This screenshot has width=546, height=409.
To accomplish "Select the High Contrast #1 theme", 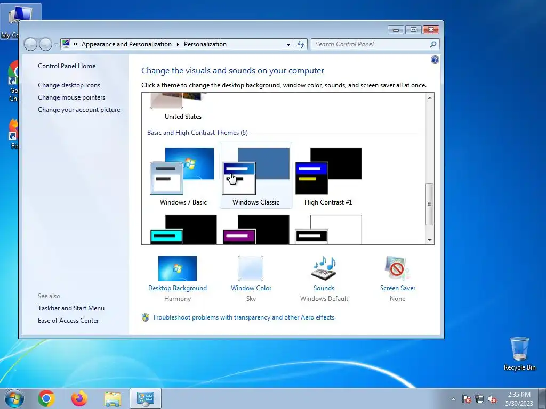I will point(328,176).
